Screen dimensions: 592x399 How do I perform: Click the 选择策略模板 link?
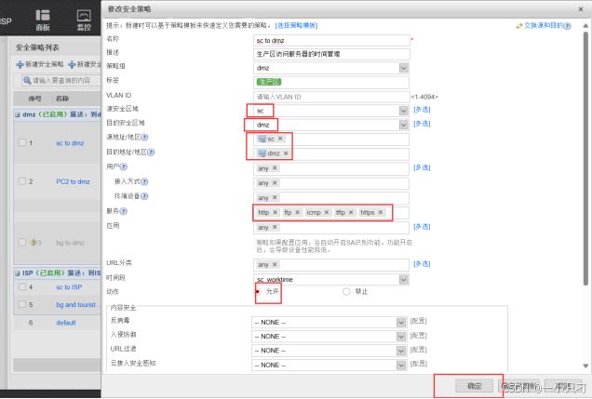pos(296,26)
